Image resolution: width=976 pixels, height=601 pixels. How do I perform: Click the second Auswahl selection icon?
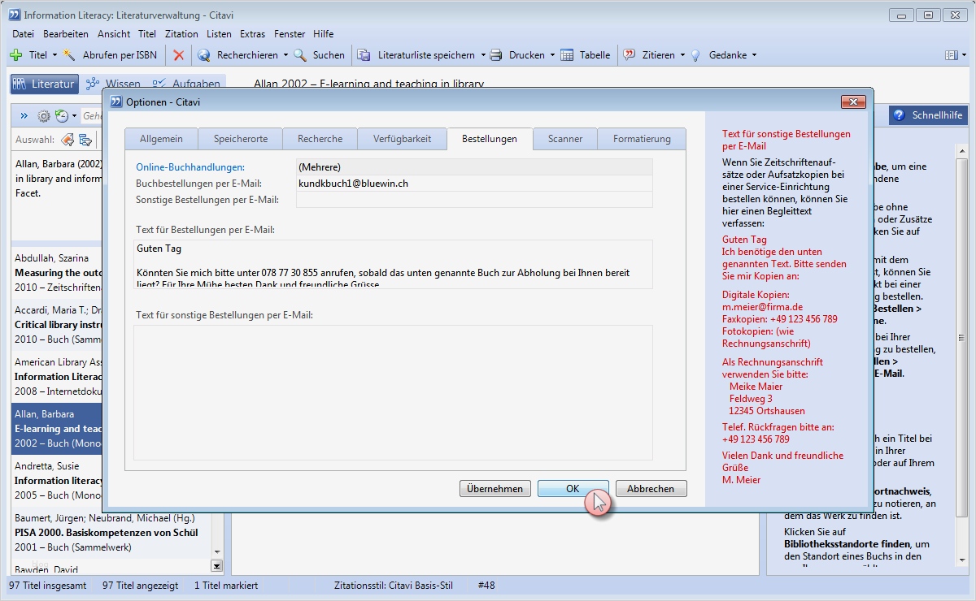point(85,140)
